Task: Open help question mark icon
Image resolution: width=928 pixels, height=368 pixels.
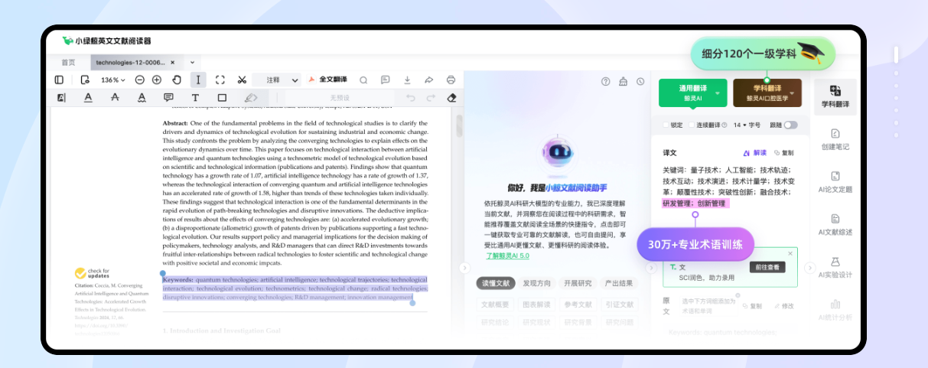Action: [606, 81]
